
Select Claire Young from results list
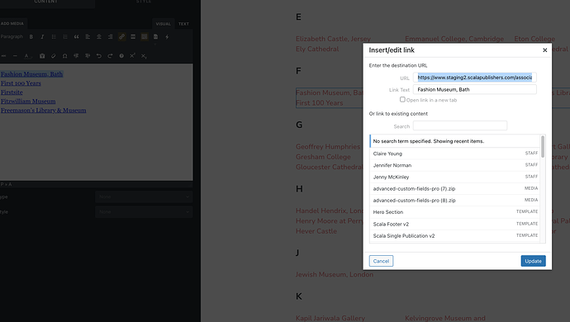pyautogui.click(x=455, y=154)
